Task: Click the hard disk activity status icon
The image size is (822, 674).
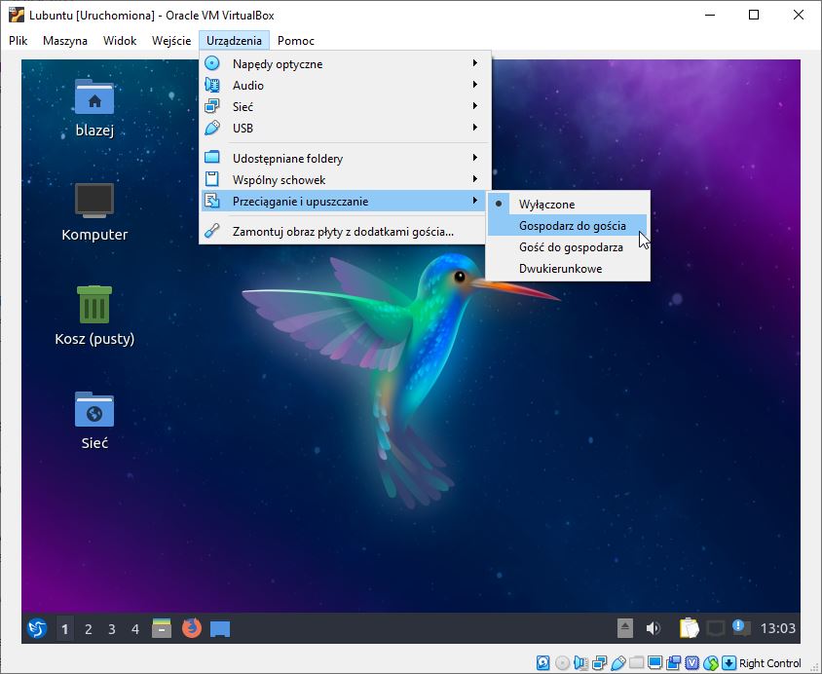Action: (x=542, y=663)
